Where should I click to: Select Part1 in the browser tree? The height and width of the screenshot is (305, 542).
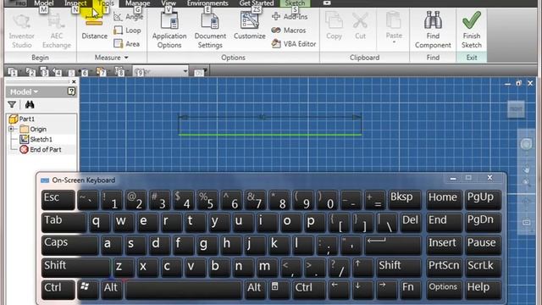click(x=22, y=119)
